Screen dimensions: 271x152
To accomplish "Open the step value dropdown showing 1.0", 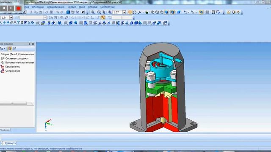I will (11, 18).
